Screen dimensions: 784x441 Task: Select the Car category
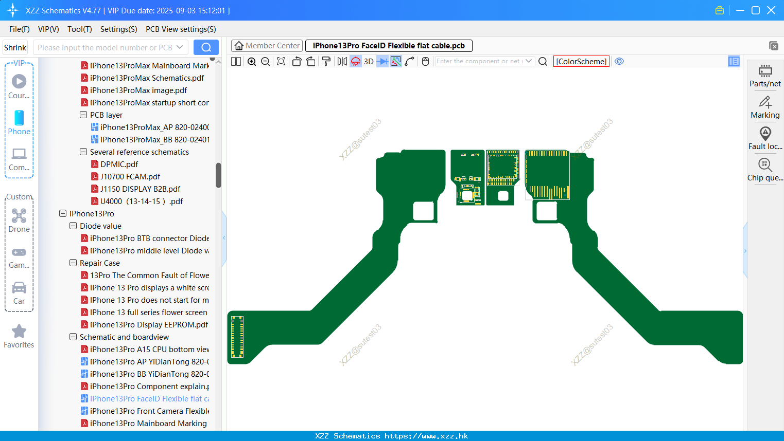tap(19, 293)
